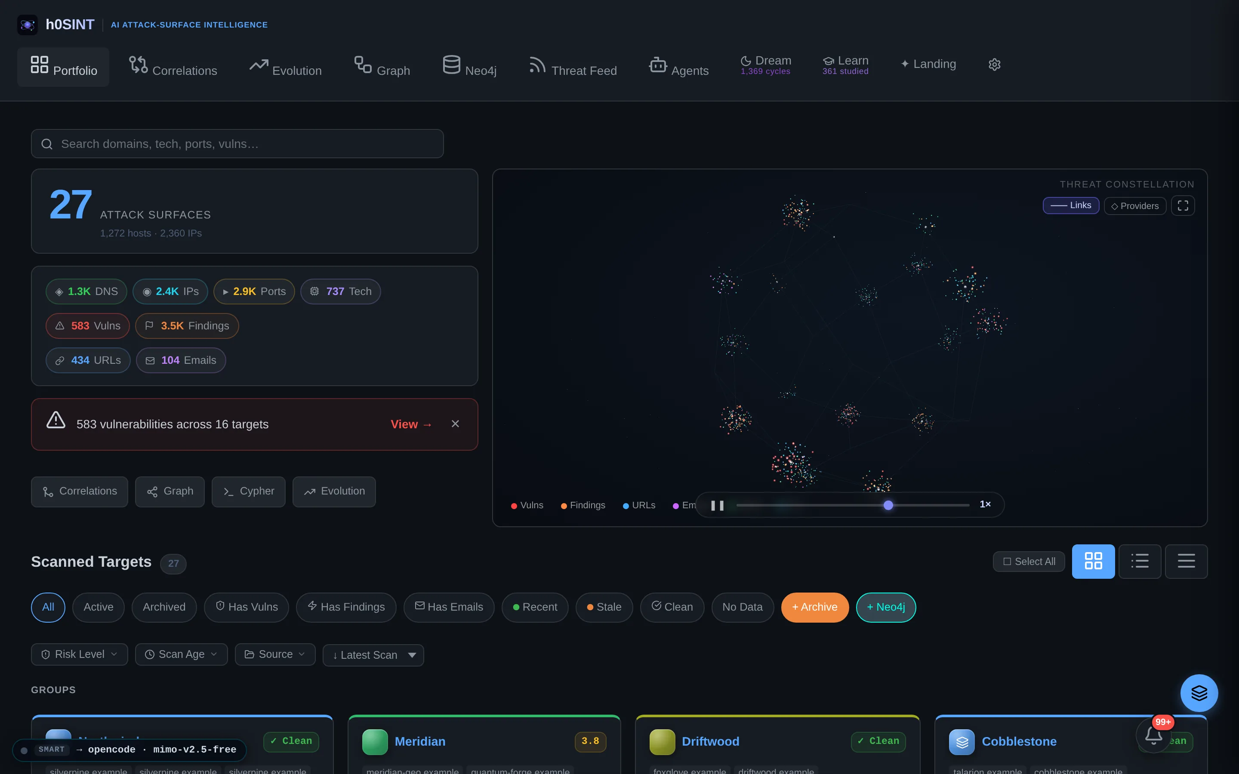Filter targets by Has Findings
Image resolution: width=1239 pixels, height=774 pixels.
pos(346,607)
